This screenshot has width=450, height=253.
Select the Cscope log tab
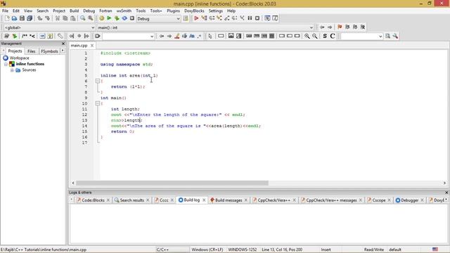click(378, 200)
